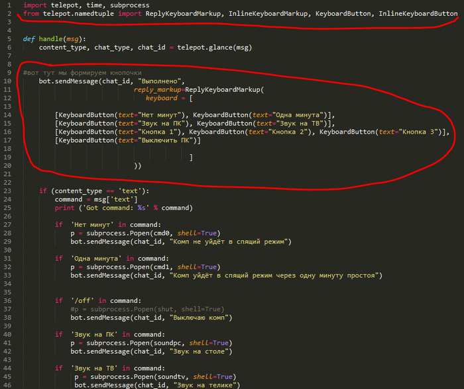Click the string '/off' on line 36
Viewport: 464px width, 389px height.
82,301
